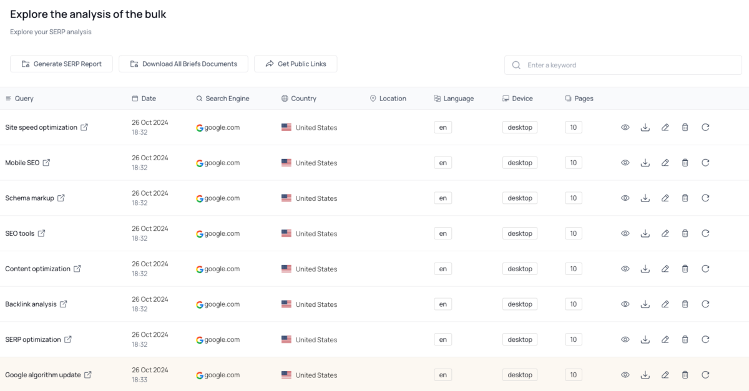Viewport: 749px width, 391px height.
Task: Refresh the Site speed optimization analysis
Action: click(x=705, y=127)
